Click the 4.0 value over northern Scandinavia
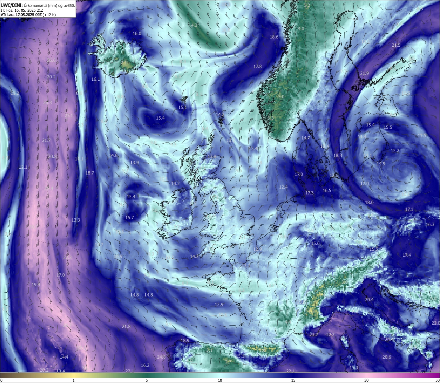This screenshot has width=440, height=383. [x=301, y=29]
